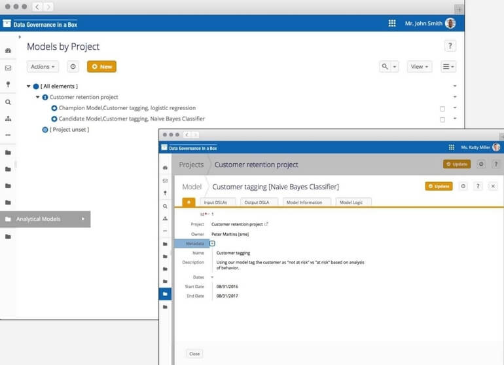This screenshot has width=504, height=365.
Task: Open the dashboard icon in the left sidebar
Action: (8, 51)
